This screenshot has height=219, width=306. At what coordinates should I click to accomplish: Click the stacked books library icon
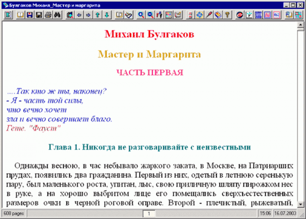click(x=289, y=15)
